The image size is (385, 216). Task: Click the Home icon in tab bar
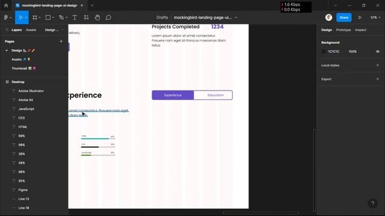click(x=6, y=5)
